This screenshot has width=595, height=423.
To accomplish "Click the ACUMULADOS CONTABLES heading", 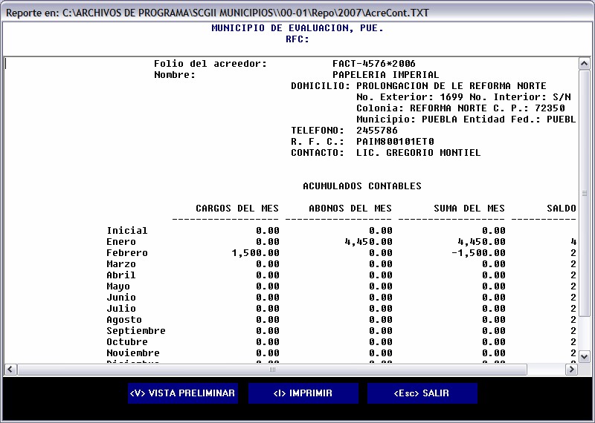I will [362, 186].
